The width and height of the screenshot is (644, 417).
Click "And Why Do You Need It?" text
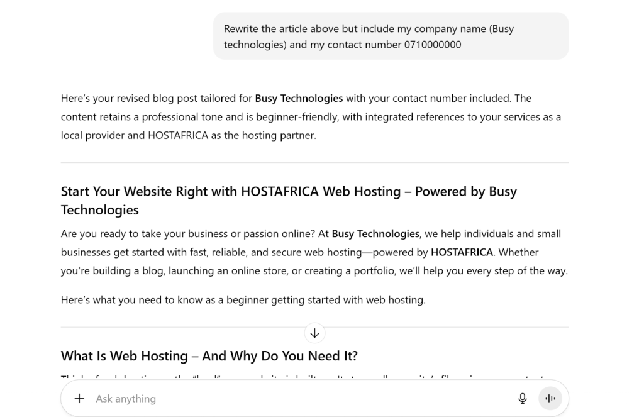(280, 356)
